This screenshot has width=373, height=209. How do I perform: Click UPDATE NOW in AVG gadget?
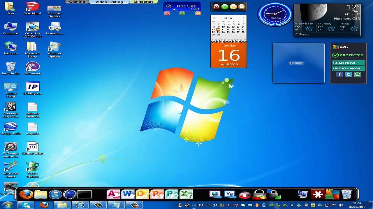click(348, 68)
